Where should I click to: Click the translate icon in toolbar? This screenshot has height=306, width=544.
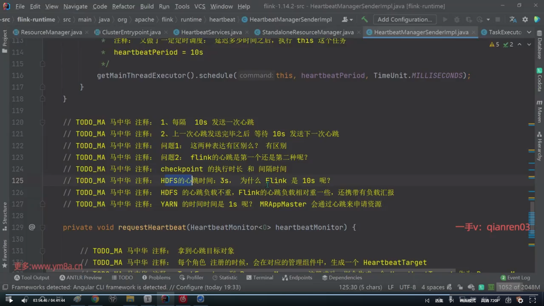click(x=513, y=20)
